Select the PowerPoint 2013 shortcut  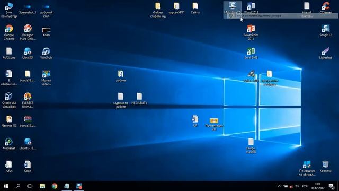251,32
